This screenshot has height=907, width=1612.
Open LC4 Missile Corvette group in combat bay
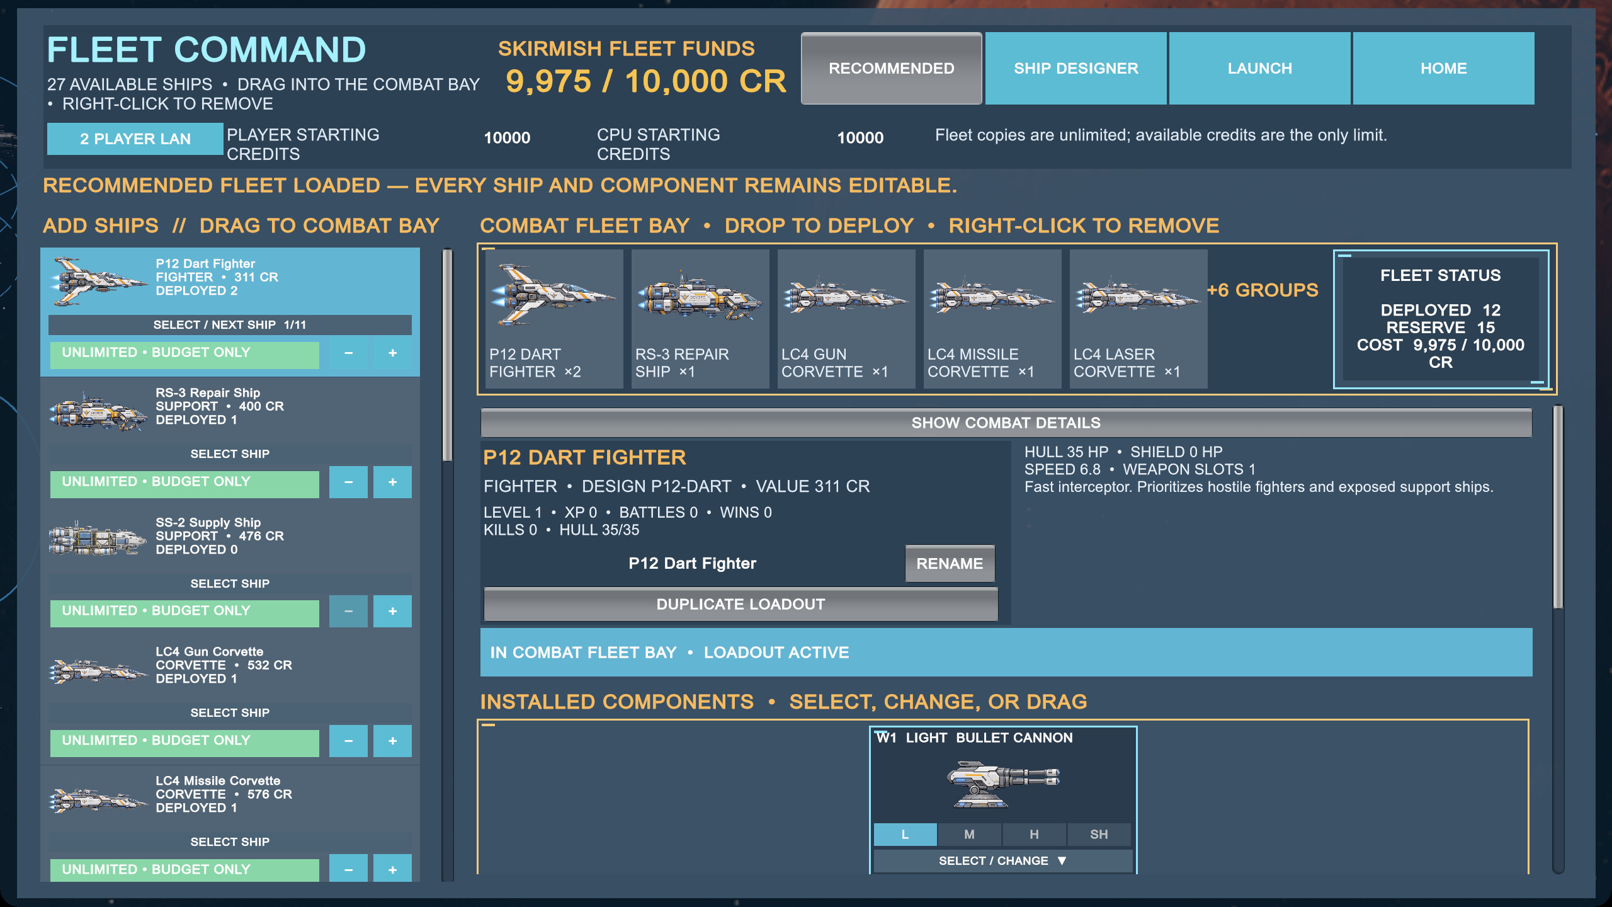(x=992, y=319)
